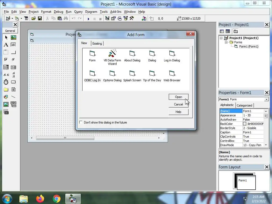Choose the ComboBox toolbox control
Viewport: 272px width, 204px height.
(x=6, y=67)
